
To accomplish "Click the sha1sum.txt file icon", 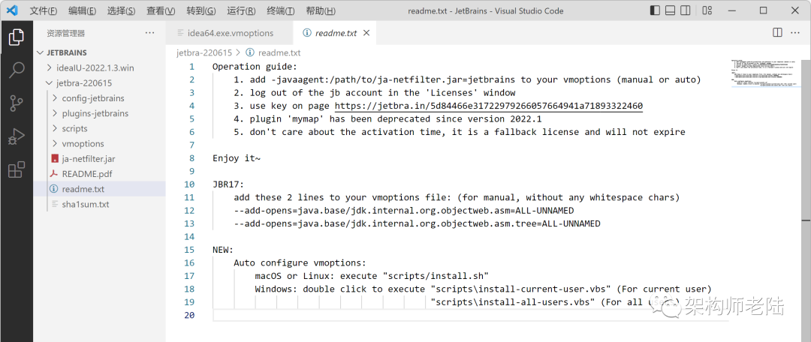I will pos(54,204).
